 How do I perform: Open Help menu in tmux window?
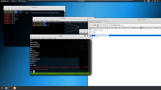pos(55,38)
